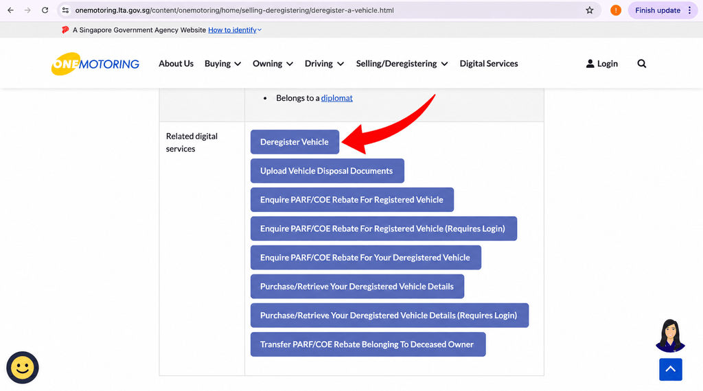Open Transfer PARF/COE Rebate Belonging To Deceased Owner
Viewport: 703px width, 391px height.
coord(368,344)
